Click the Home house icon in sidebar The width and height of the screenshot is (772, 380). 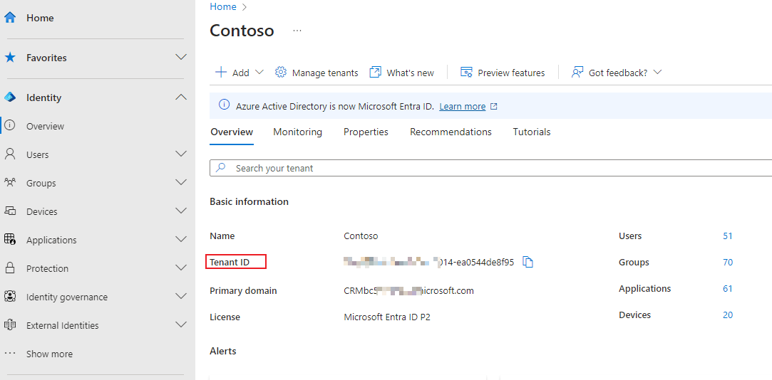(x=10, y=18)
